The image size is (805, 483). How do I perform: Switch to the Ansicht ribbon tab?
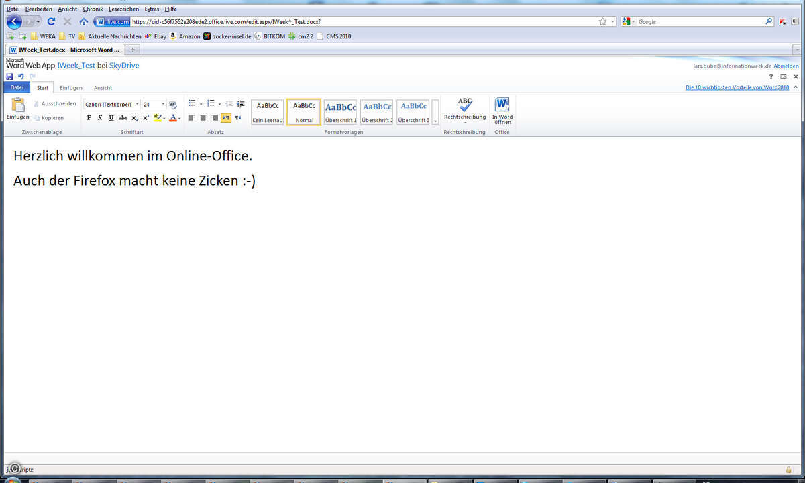point(103,88)
